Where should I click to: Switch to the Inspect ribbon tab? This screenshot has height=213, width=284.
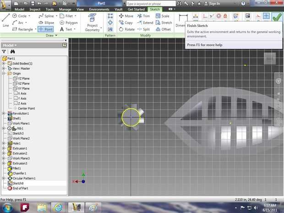pyautogui.click(x=35, y=9)
